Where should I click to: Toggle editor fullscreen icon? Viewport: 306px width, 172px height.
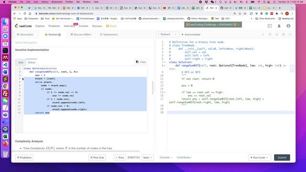pyautogui.click(x=290, y=34)
